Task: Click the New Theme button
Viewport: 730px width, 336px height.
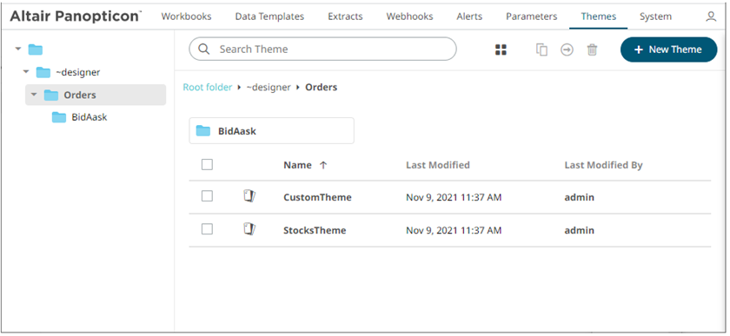Action: pyautogui.click(x=668, y=49)
